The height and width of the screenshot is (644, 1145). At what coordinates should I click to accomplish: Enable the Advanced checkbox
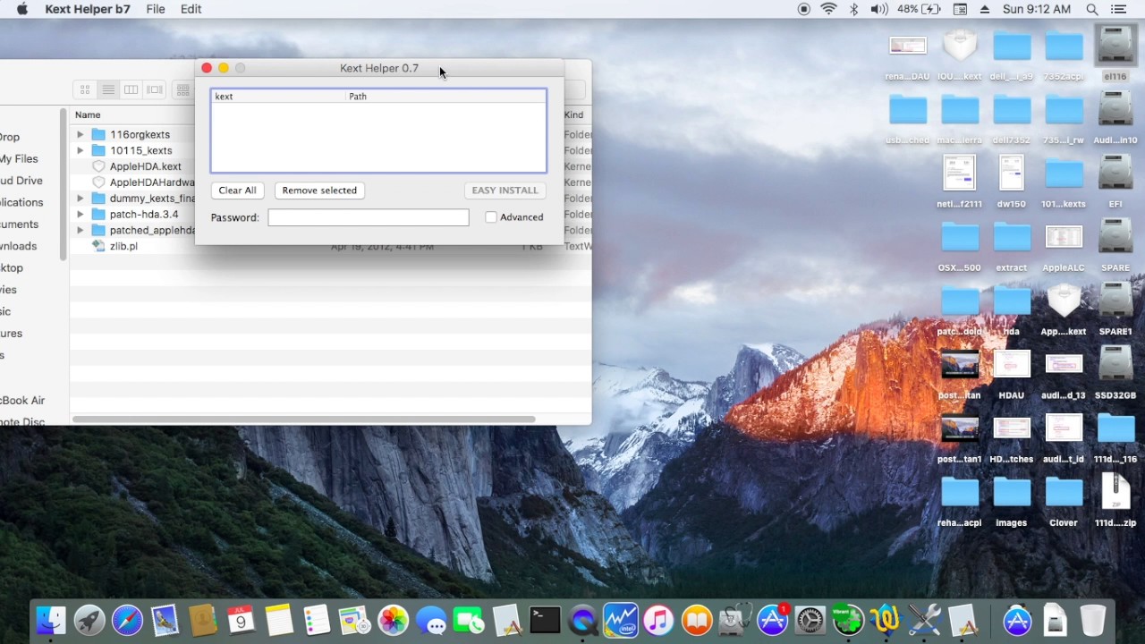point(491,217)
